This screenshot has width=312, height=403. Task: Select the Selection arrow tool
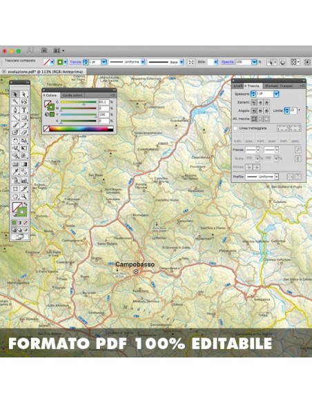pyautogui.click(x=15, y=95)
